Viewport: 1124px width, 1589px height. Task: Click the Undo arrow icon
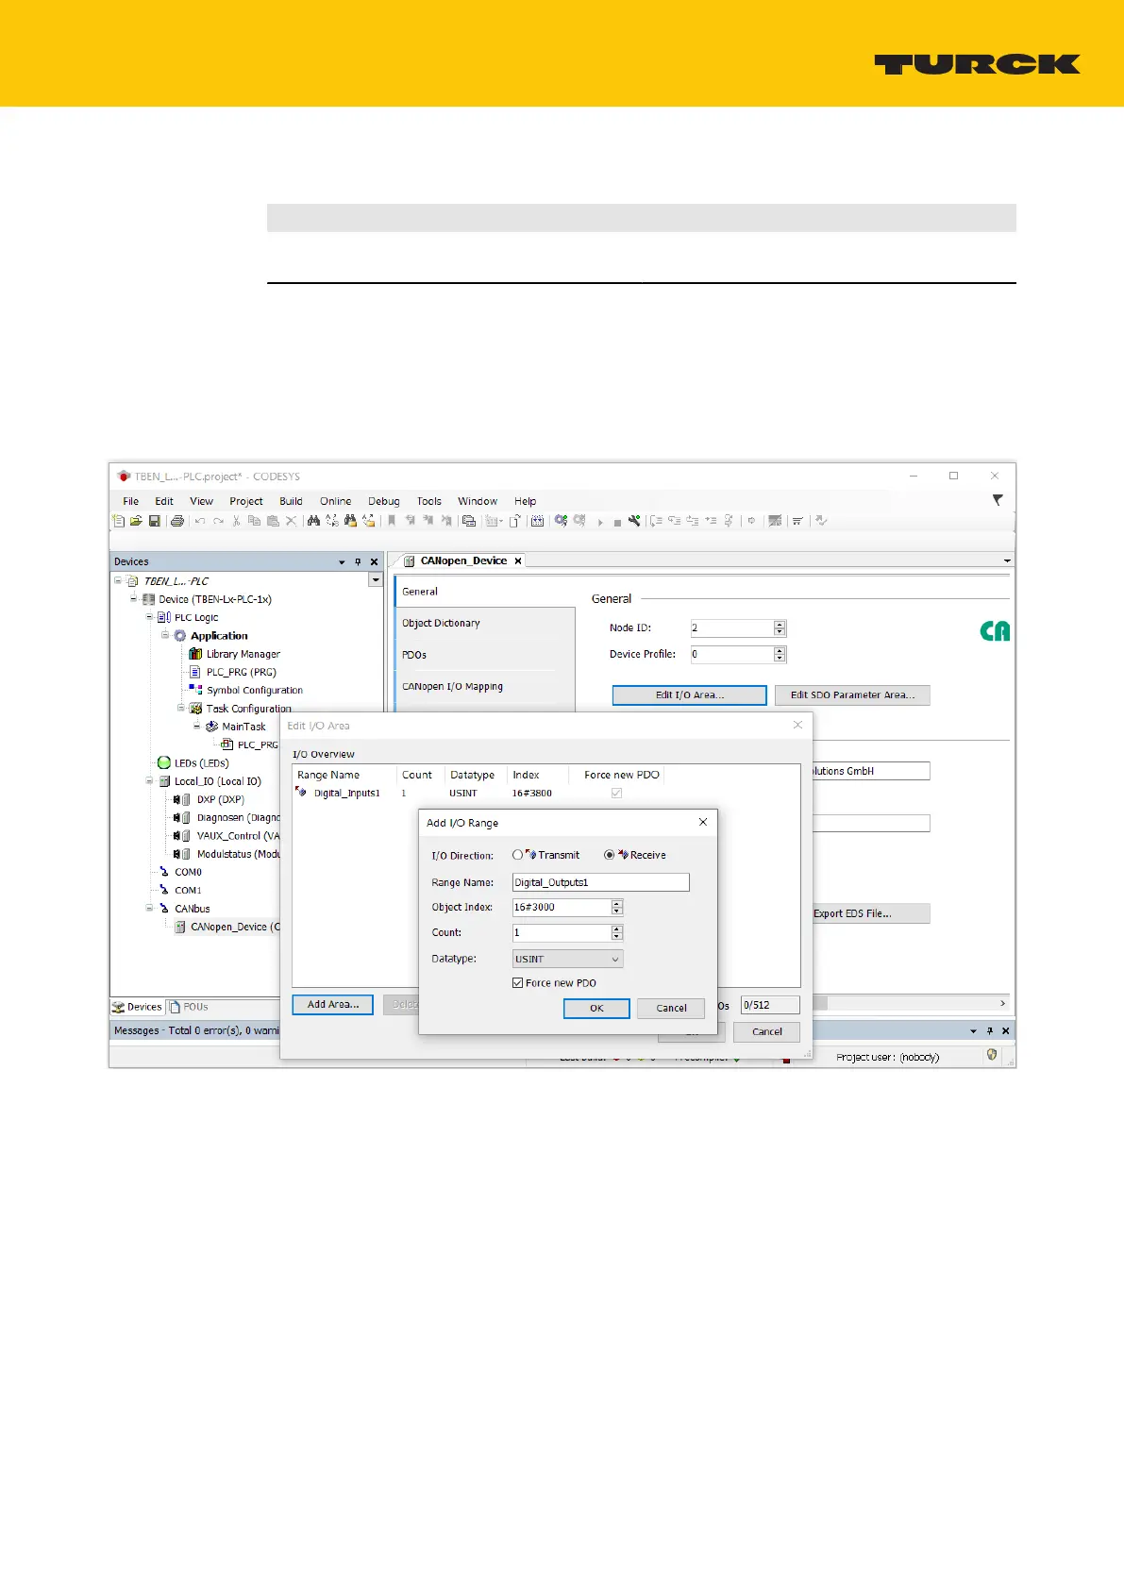200,521
